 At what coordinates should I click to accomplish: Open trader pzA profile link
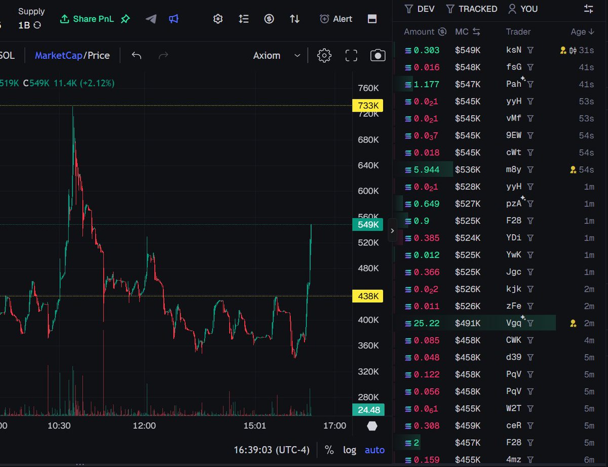click(x=513, y=203)
